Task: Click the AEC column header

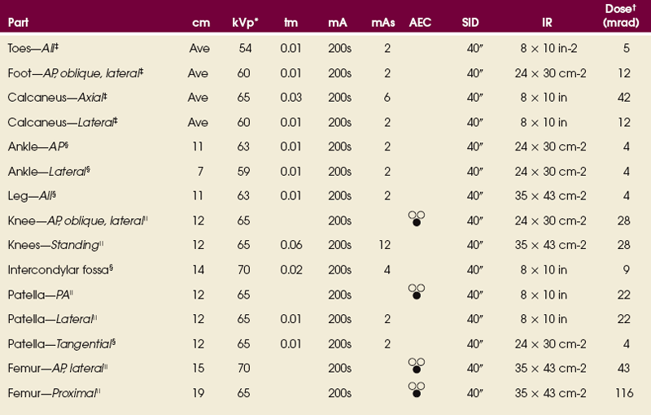Action: (x=417, y=24)
